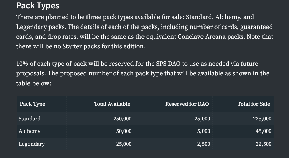289x158 pixels.
Task: Click the 25,000 reserved for DAO cell
Action: coord(202,119)
